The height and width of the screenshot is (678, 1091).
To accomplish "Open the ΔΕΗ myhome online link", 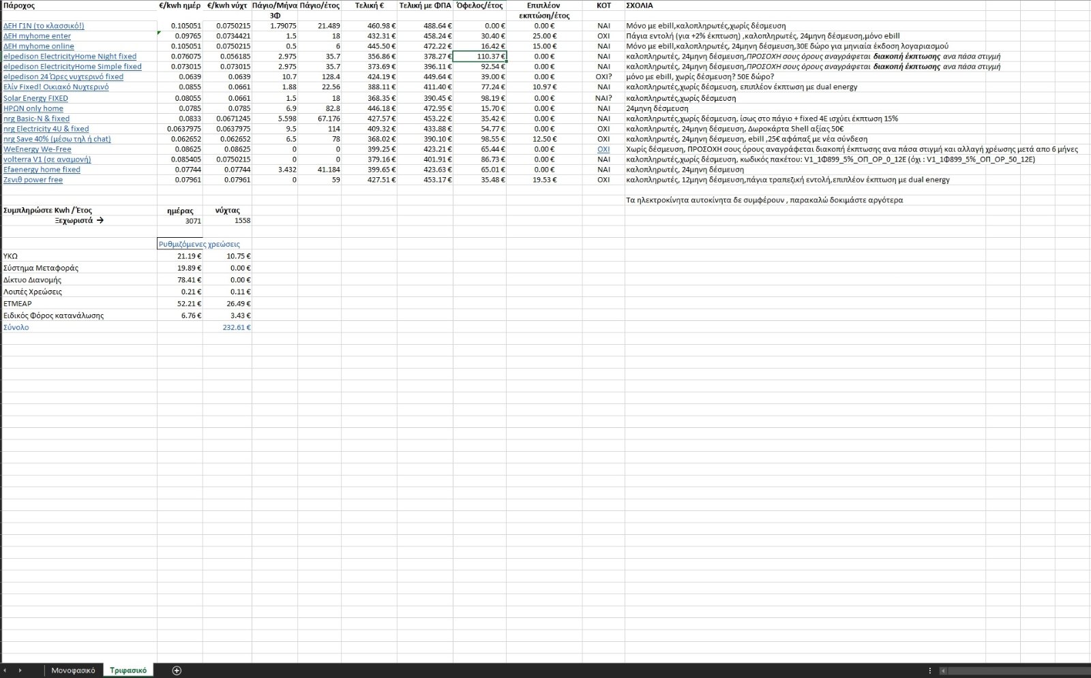I will point(39,46).
